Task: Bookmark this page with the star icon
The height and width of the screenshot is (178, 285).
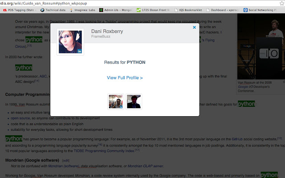Action: click(282, 3)
